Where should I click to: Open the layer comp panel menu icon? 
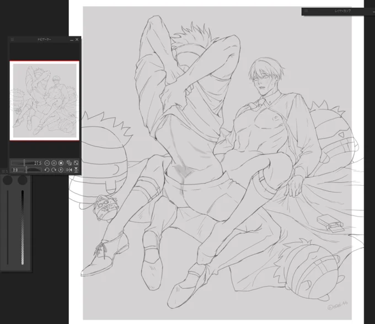[x=306, y=11]
